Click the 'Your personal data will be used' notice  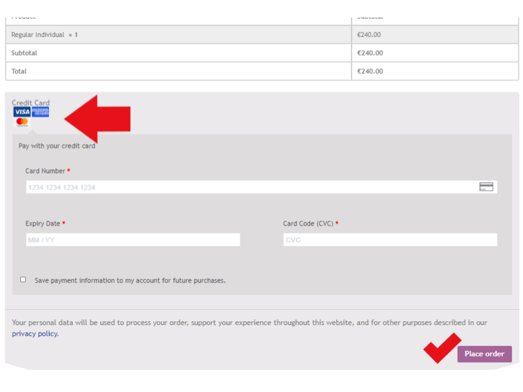point(250,328)
